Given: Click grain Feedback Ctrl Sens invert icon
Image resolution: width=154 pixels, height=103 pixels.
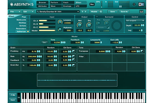Looking at the screenshot, I should tap(73, 60).
